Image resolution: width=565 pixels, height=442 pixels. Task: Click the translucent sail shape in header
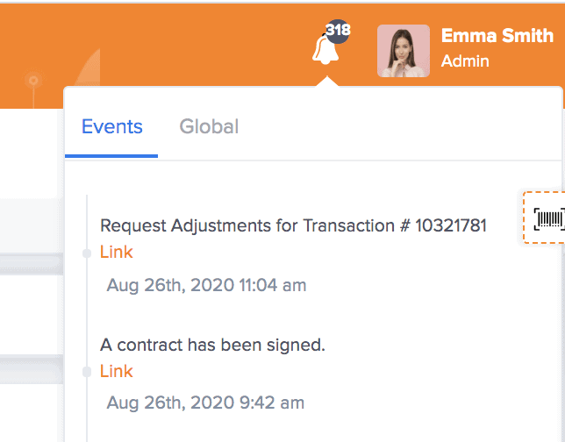(x=89, y=68)
